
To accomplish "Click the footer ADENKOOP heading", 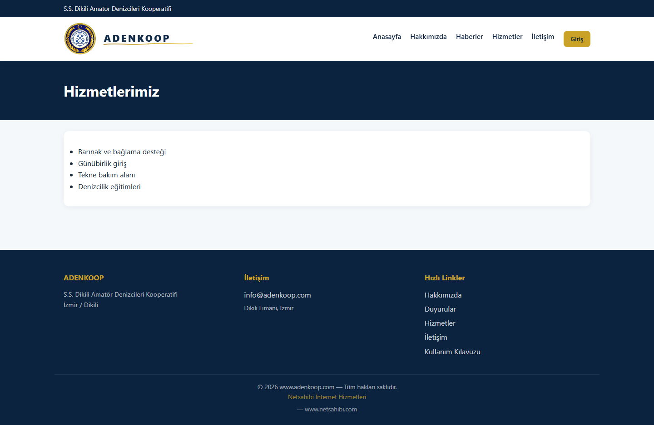I will point(84,278).
